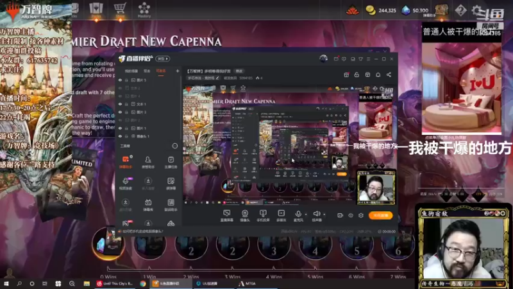513x289 pixels.
Task: Open the 读弹幕 tool icon
Action: [171, 184]
